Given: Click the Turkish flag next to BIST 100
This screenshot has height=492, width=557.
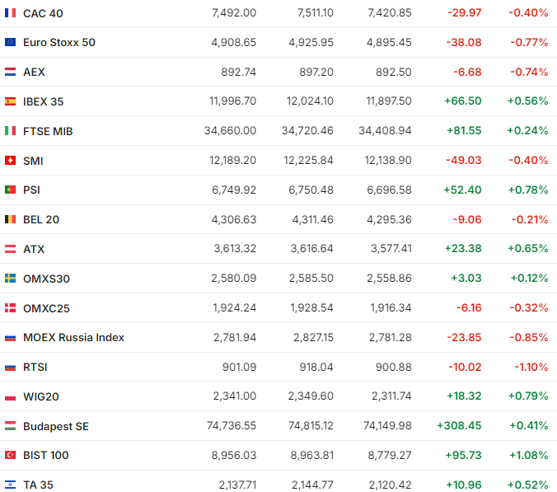Looking at the screenshot, I should (x=11, y=455).
